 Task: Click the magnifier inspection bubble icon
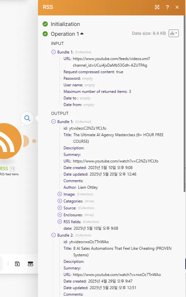point(27,118)
